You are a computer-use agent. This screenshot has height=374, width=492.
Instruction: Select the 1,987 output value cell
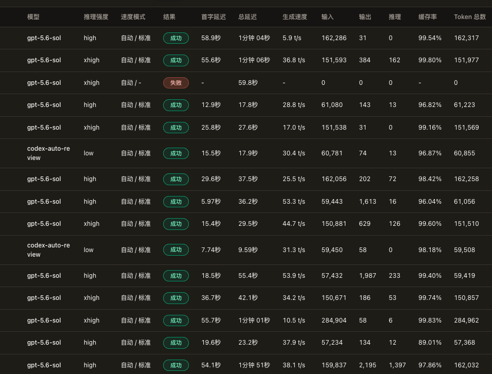(367, 275)
